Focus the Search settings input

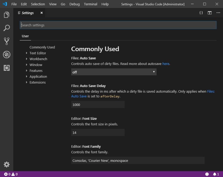tap(118, 25)
